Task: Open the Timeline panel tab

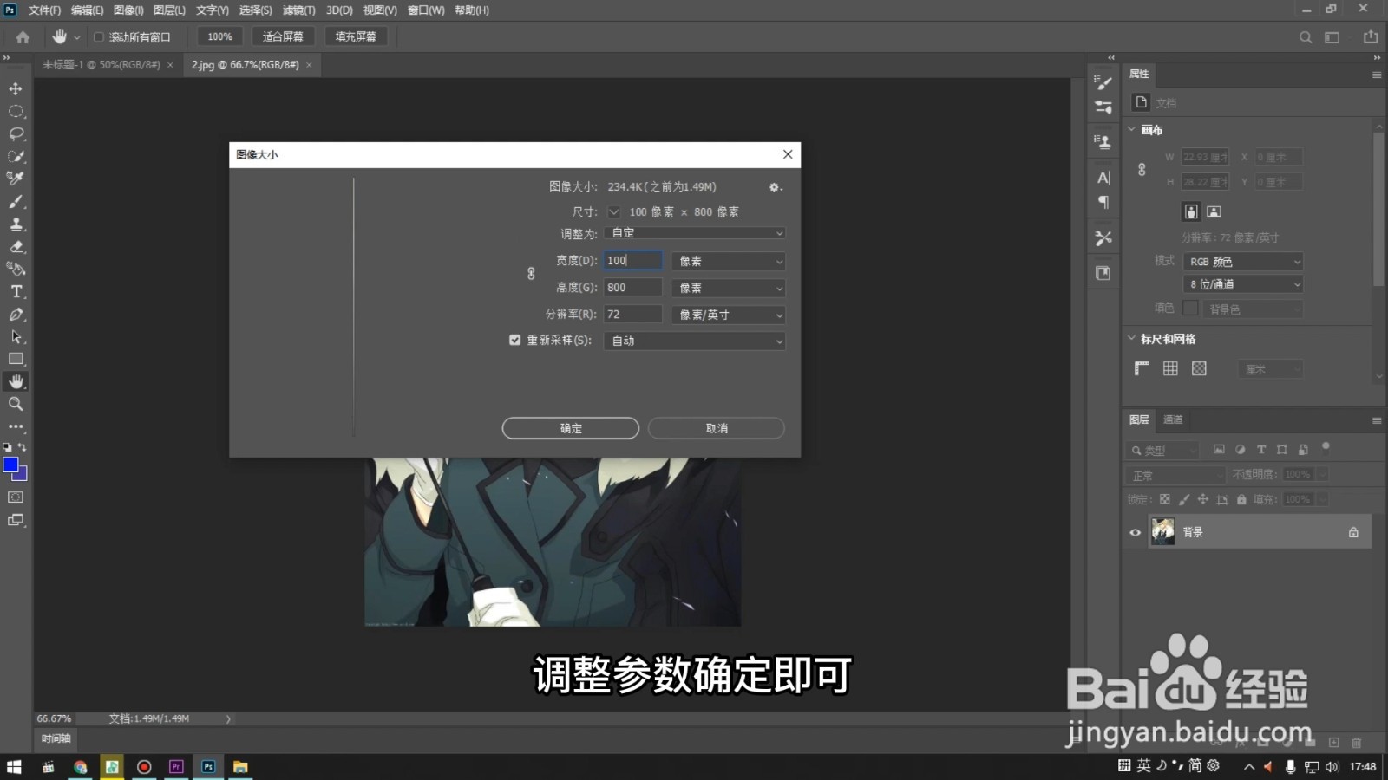Action: click(x=56, y=738)
